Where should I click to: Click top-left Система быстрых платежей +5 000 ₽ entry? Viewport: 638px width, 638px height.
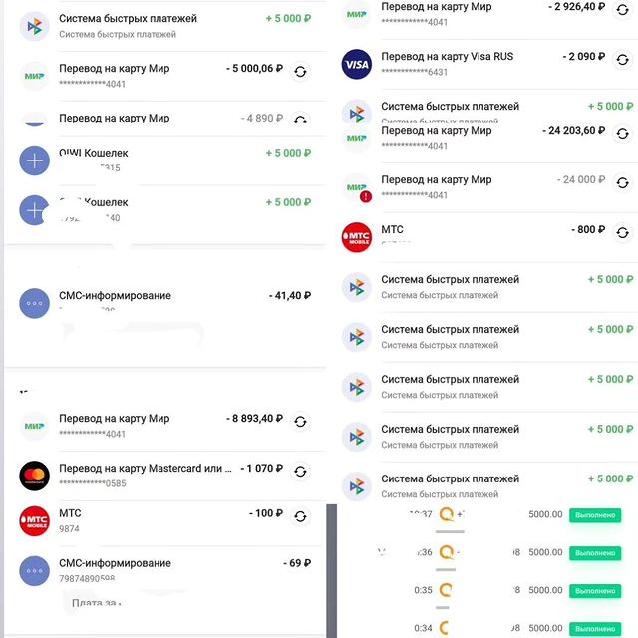click(x=165, y=26)
